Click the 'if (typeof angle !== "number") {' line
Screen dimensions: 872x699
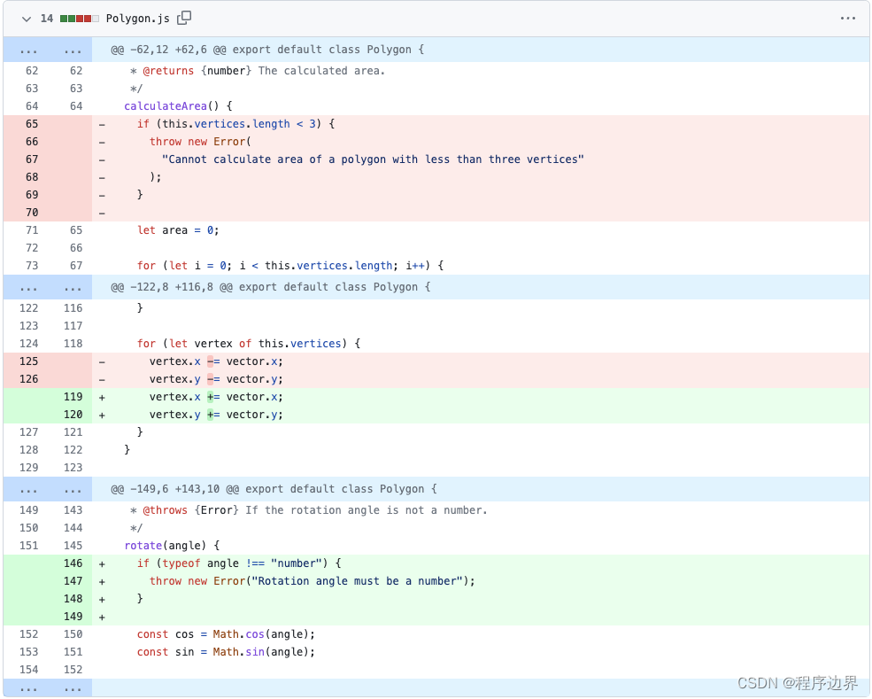coord(239,563)
